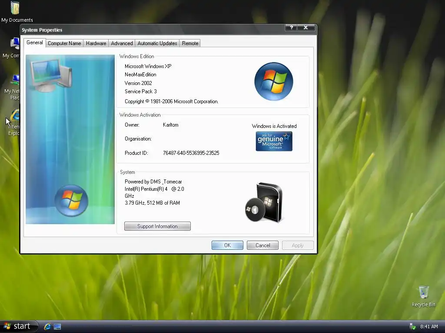Viewport: 445px width, 333px height.
Task: Click the system tray network icon
Action: [412, 326]
